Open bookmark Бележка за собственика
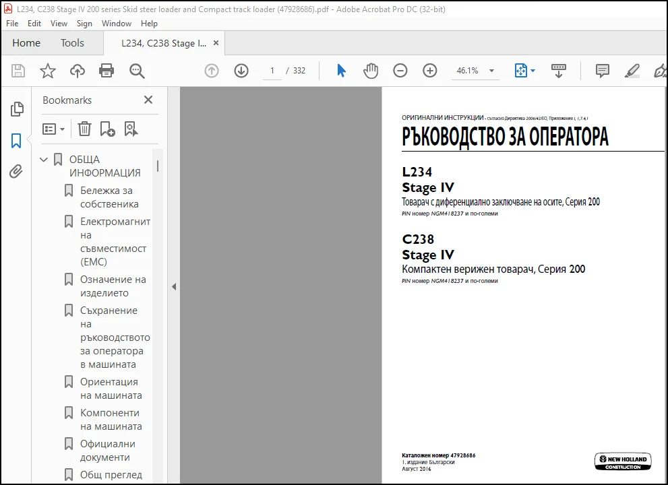 tap(109, 197)
